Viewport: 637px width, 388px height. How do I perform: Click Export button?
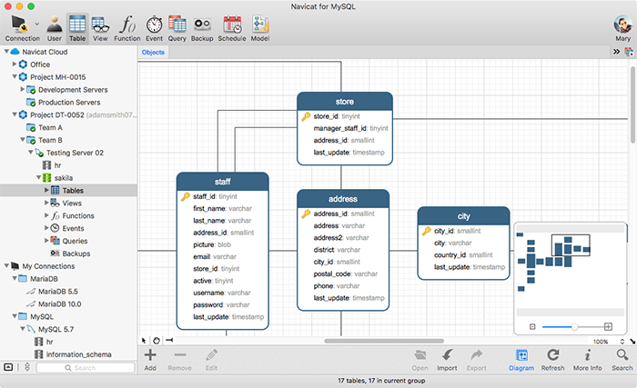pyautogui.click(x=476, y=360)
